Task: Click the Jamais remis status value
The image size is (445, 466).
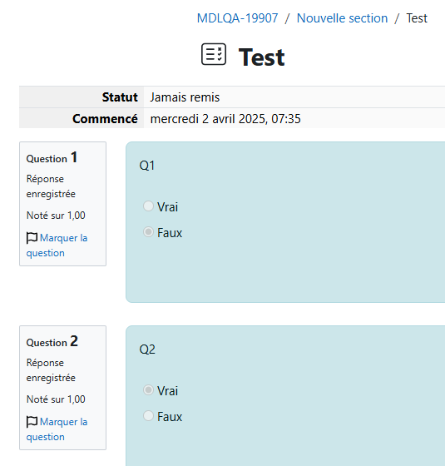Action: coord(185,97)
